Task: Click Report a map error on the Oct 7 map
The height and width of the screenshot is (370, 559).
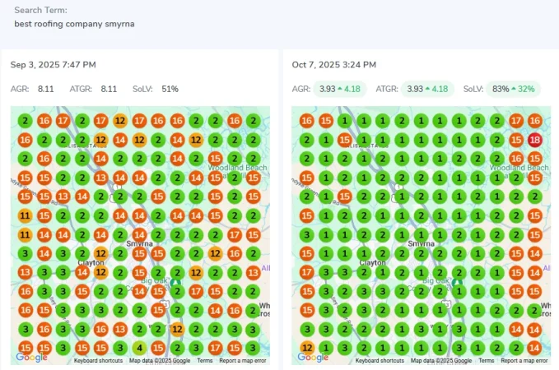Action: [x=524, y=360]
